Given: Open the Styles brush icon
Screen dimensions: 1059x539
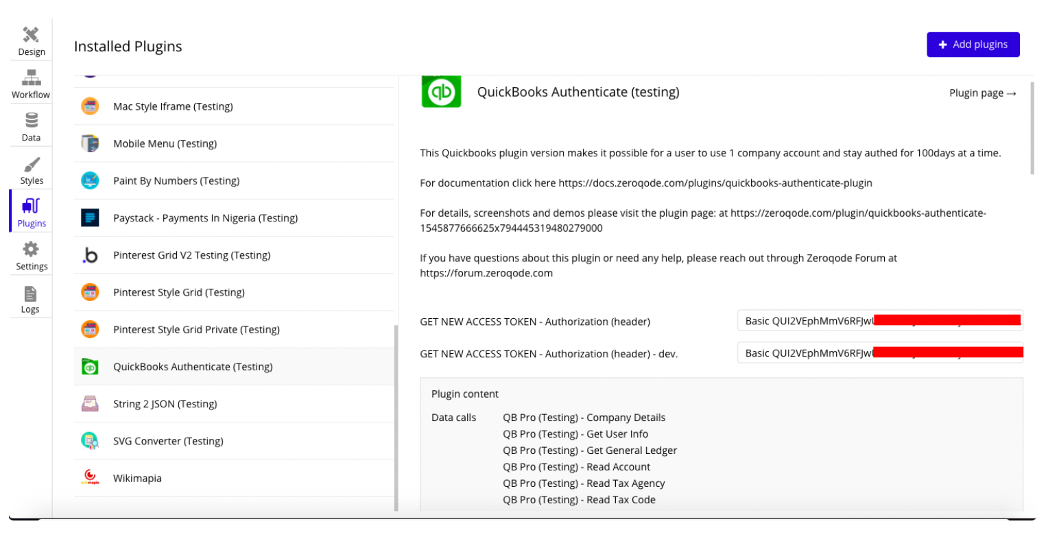Looking at the screenshot, I should click(x=32, y=165).
